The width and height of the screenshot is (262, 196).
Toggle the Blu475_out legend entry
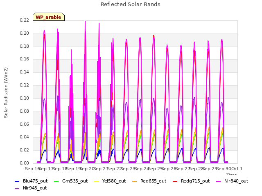(31, 181)
